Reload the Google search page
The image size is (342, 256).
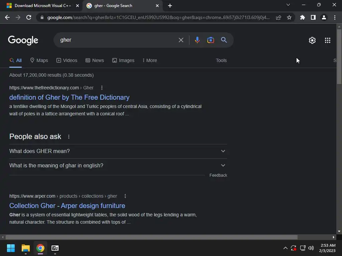point(29,17)
